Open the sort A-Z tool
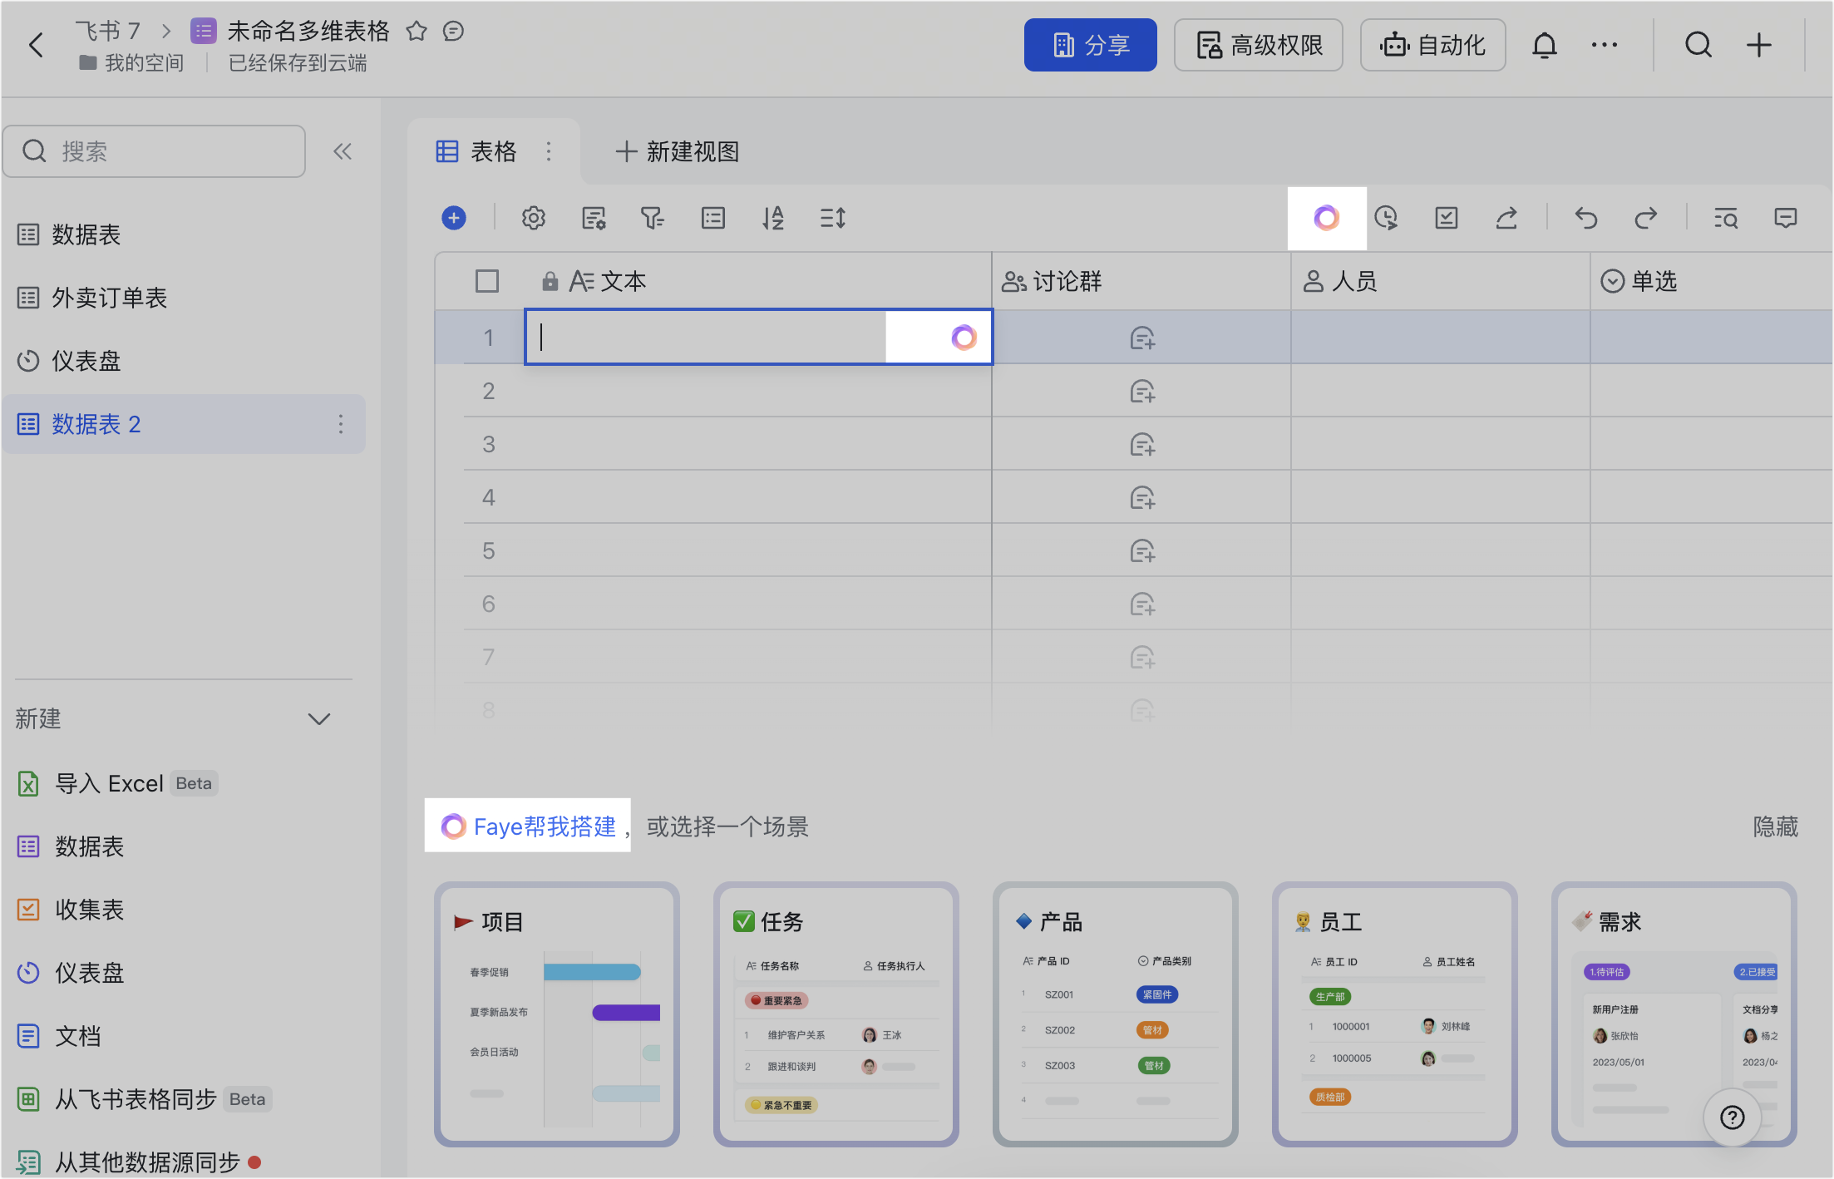1834x1179 pixels. [x=772, y=218]
